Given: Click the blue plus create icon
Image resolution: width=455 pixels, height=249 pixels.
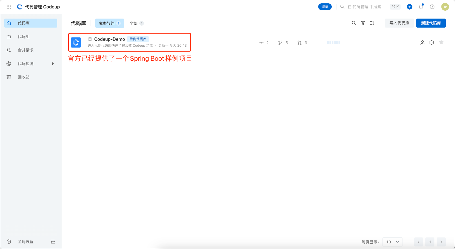Looking at the screenshot, I should (x=410, y=7).
